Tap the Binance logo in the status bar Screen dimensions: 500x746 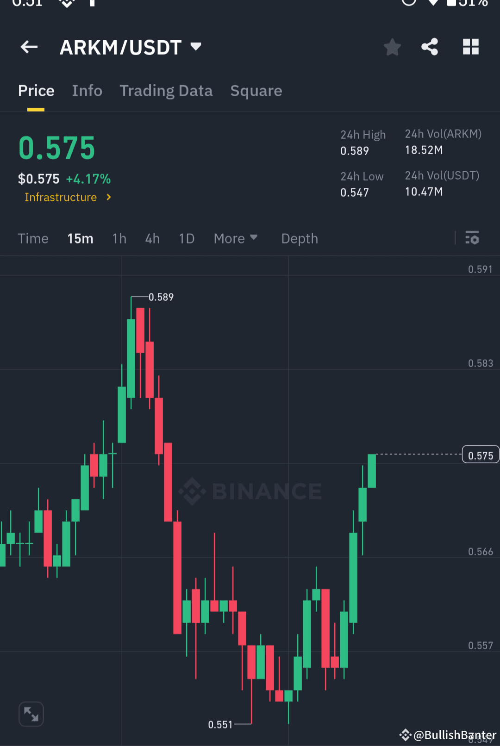66,4
